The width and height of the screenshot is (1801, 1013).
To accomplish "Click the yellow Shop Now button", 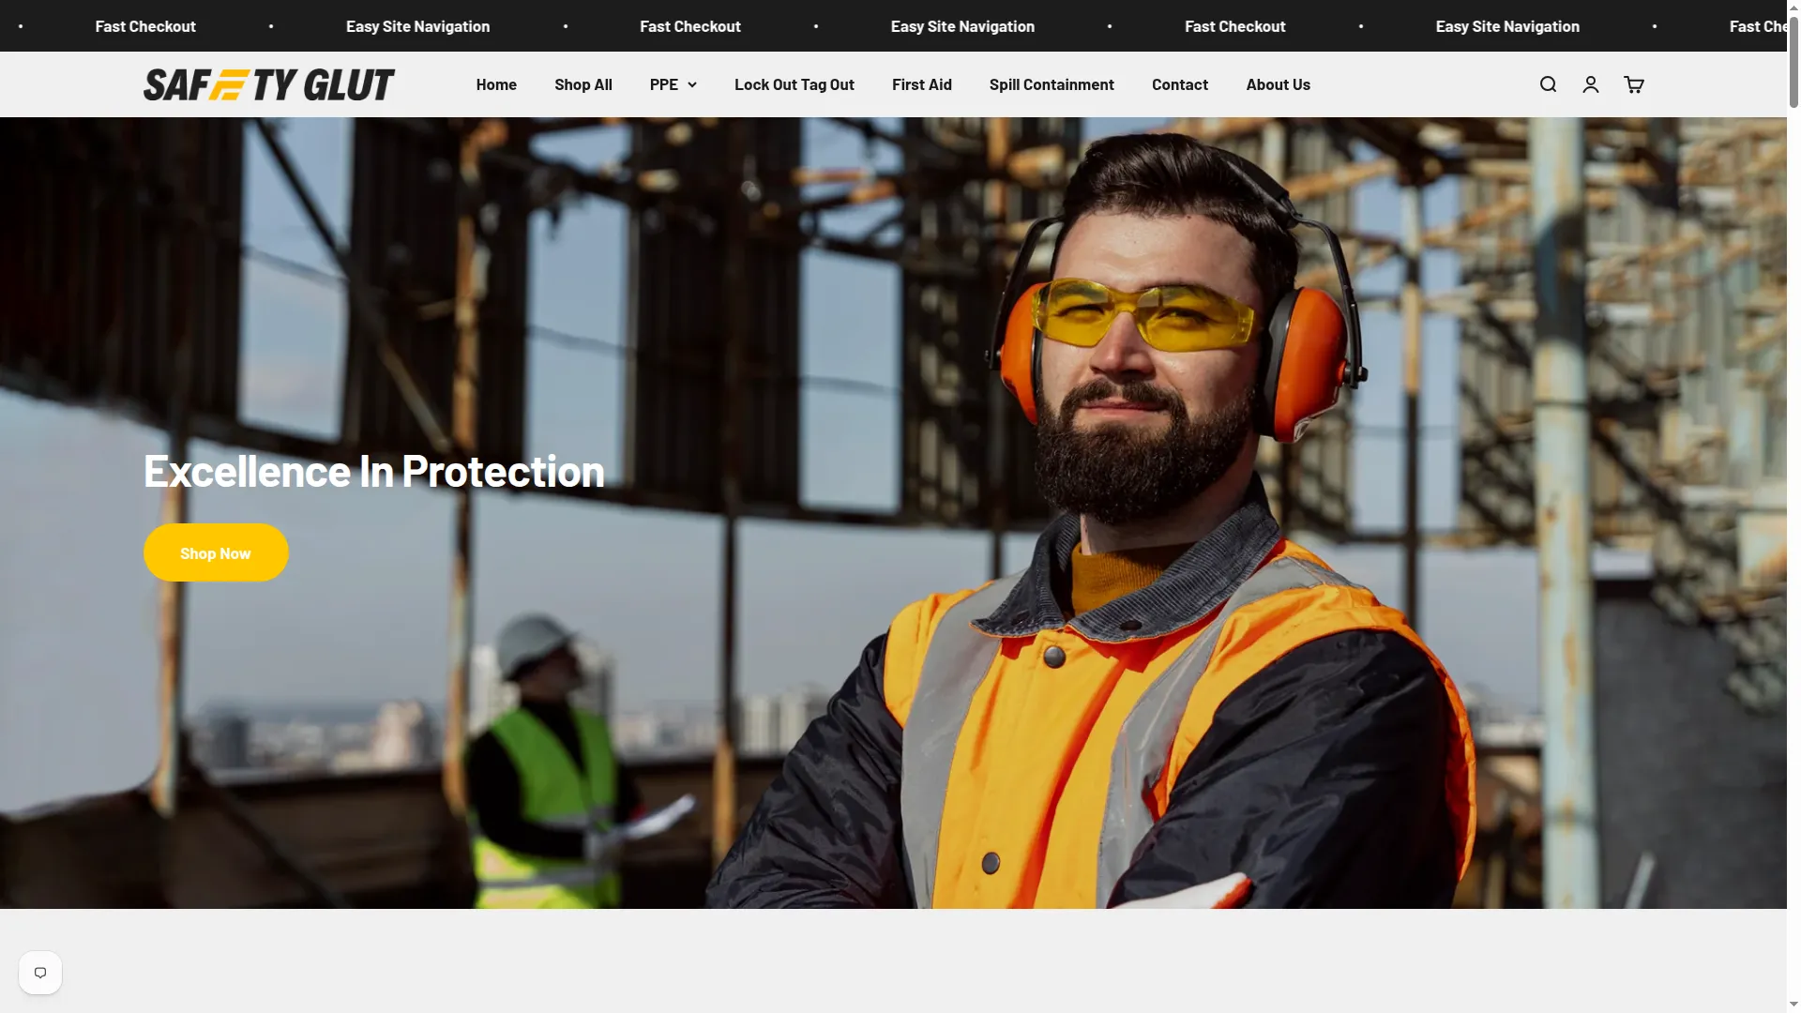I will tap(216, 552).
